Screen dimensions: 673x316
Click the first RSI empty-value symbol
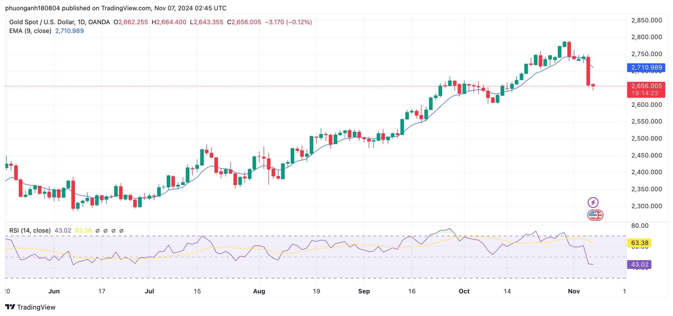click(x=98, y=231)
